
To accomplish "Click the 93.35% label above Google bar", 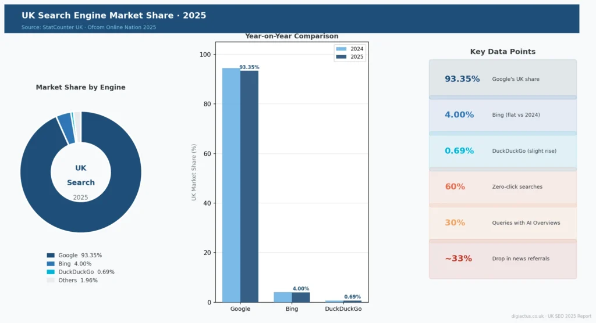I will [249, 67].
